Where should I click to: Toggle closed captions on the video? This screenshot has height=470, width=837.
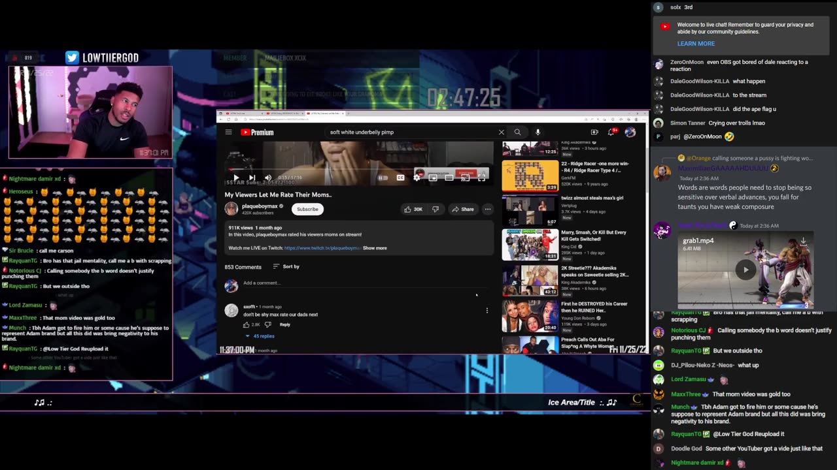pos(400,178)
